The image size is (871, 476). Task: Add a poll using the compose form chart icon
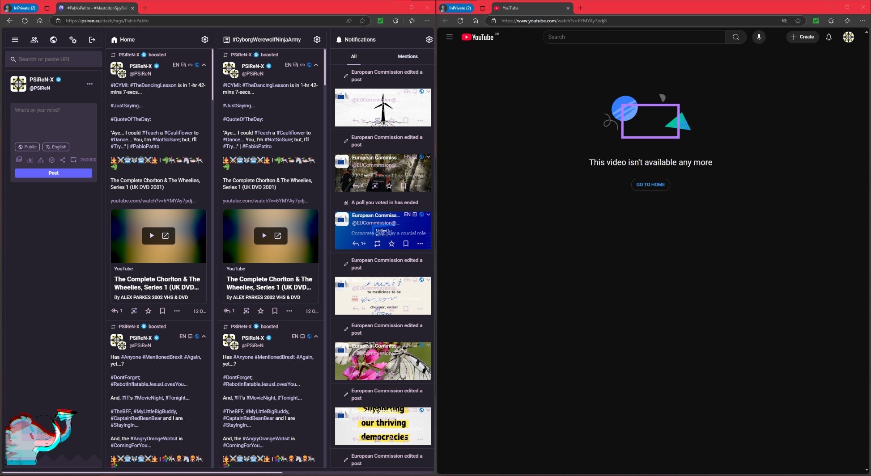pos(30,160)
